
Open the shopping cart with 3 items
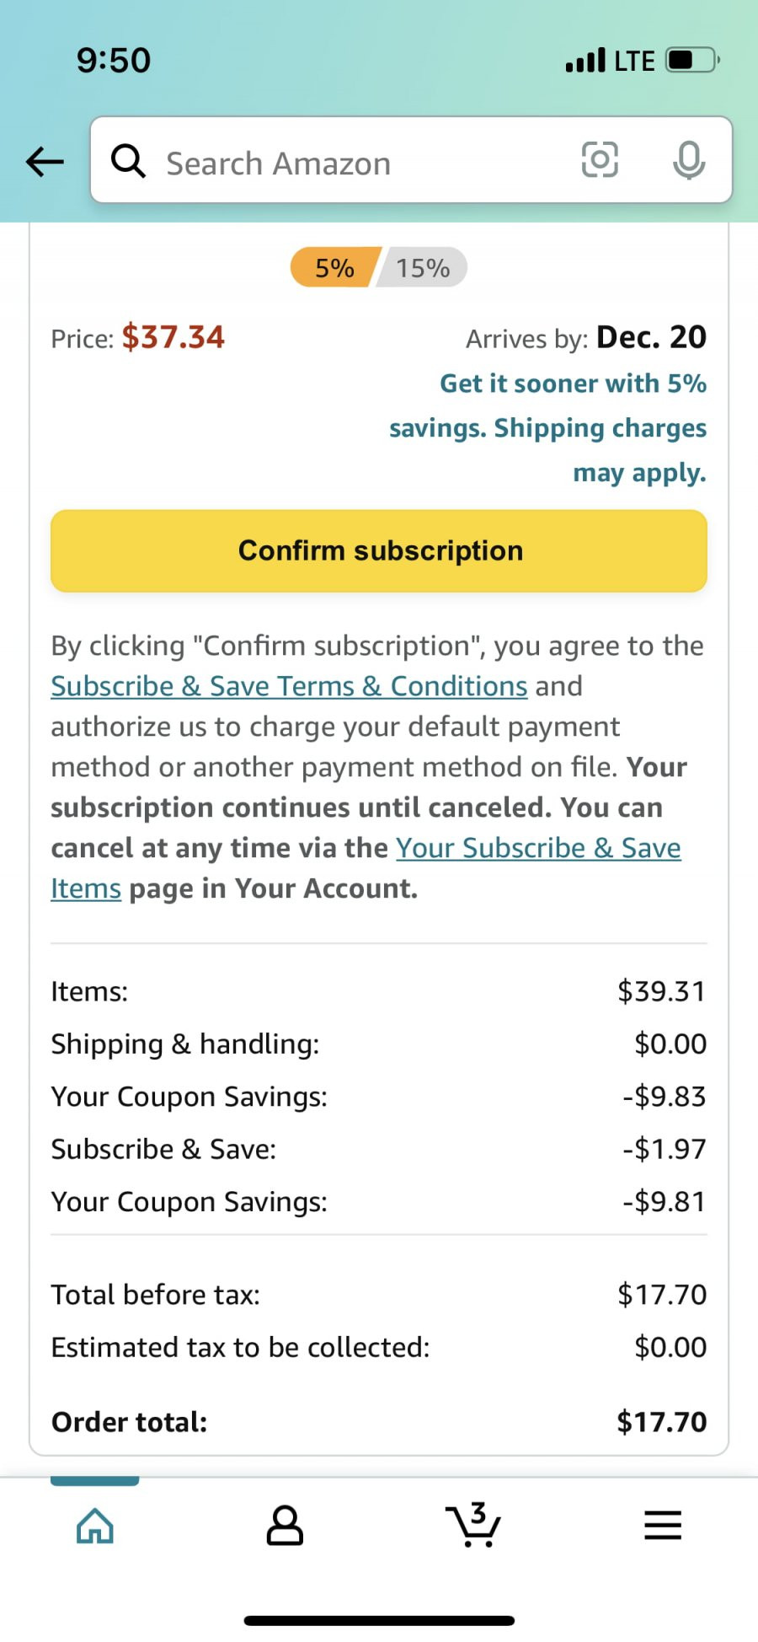pyautogui.click(x=472, y=1525)
